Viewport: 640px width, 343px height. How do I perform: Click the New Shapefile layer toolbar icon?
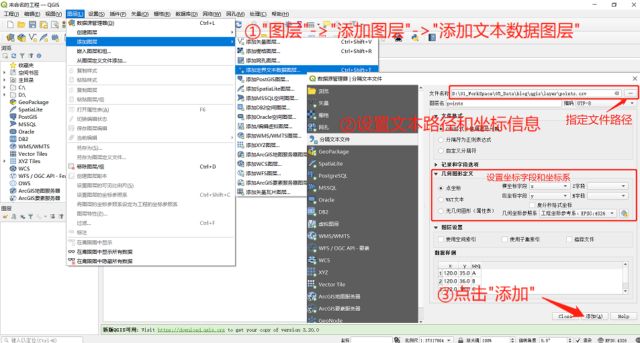[33, 38]
